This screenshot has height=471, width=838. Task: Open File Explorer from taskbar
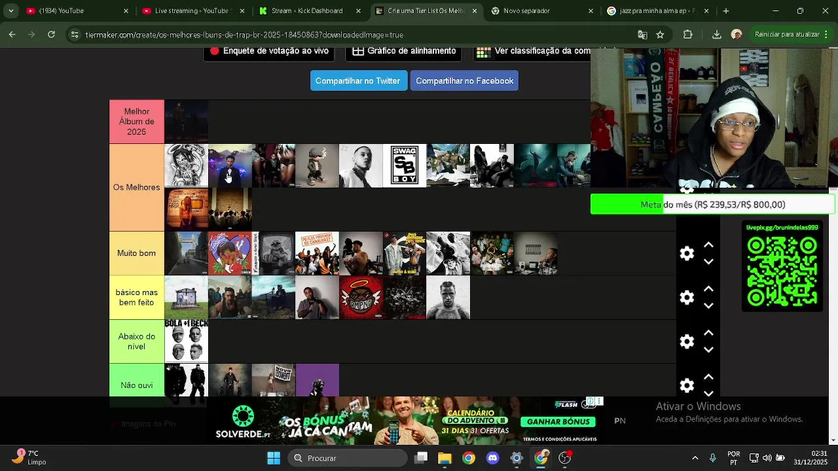click(x=445, y=458)
